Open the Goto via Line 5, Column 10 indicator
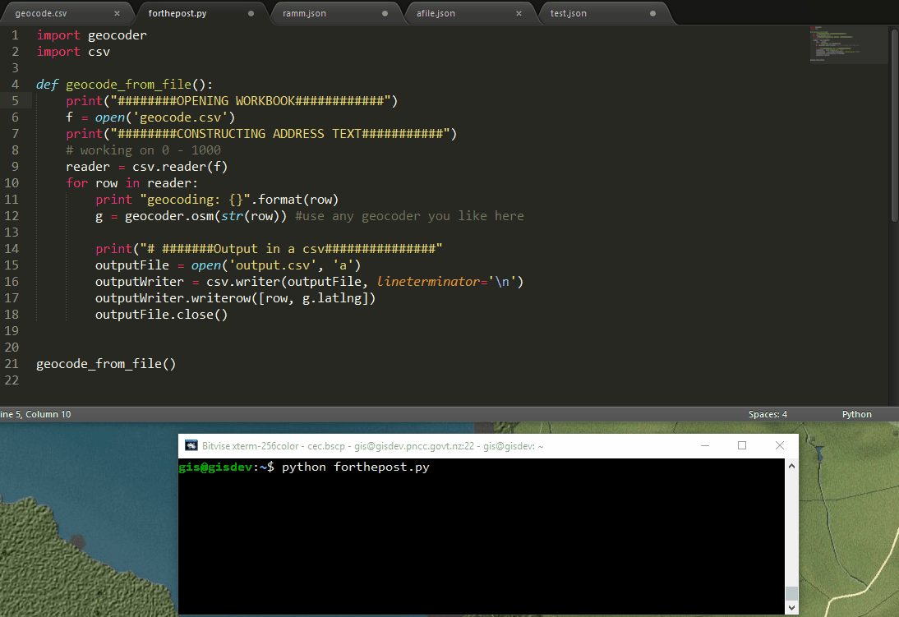Viewport: 899px width, 617px height. pyautogui.click(x=35, y=414)
